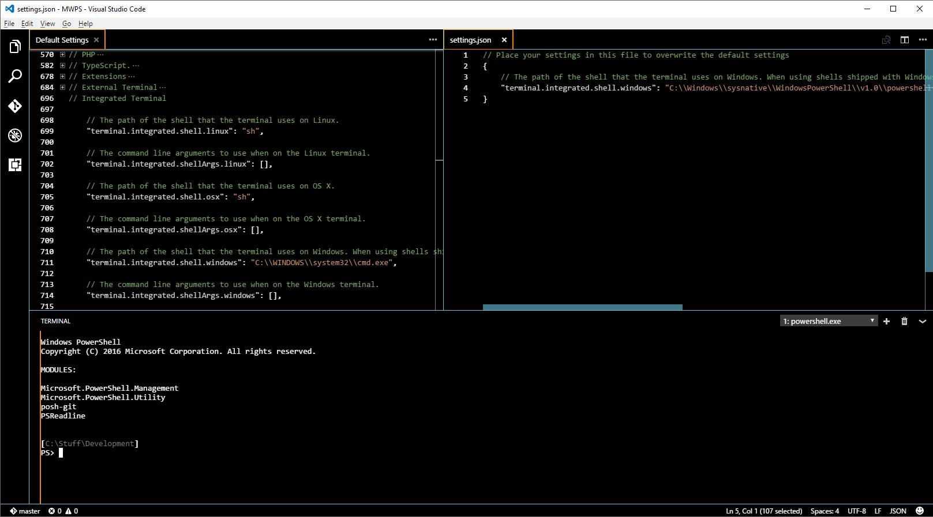The image size is (933, 517).
Task: Open the View menu
Action: (47, 24)
